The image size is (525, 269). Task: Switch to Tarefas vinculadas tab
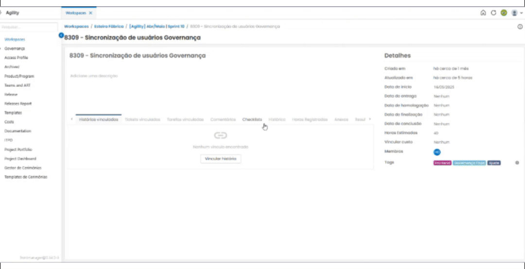[x=185, y=119]
